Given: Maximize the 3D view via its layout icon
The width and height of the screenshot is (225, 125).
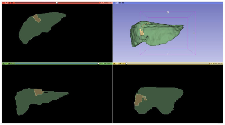Looking at the screenshot, I should click(123, 3).
